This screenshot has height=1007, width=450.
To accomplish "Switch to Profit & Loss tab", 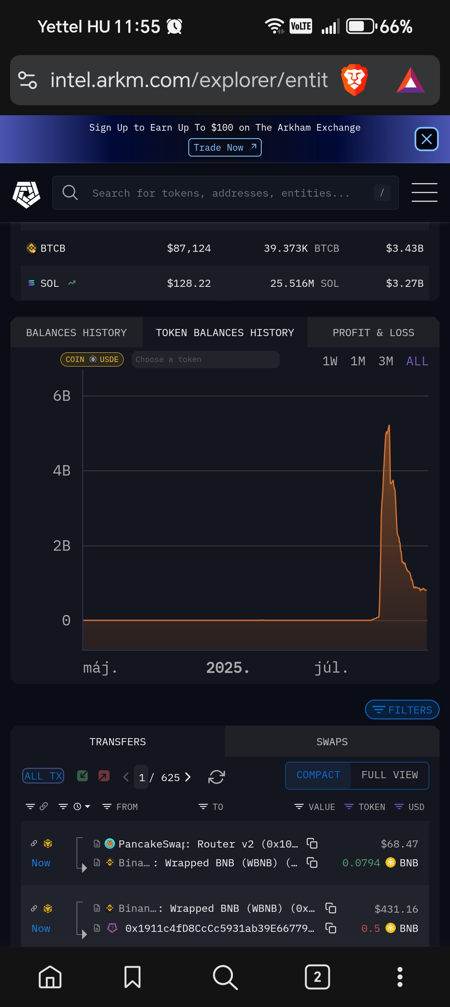I will [373, 333].
